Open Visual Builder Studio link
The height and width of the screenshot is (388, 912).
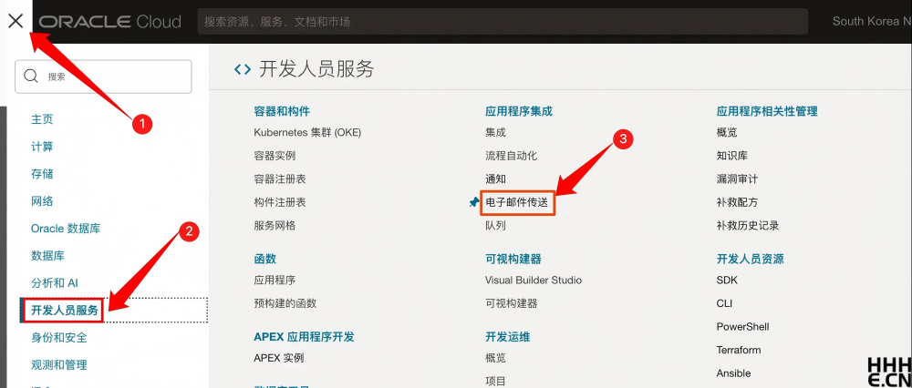[x=534, y=280]
